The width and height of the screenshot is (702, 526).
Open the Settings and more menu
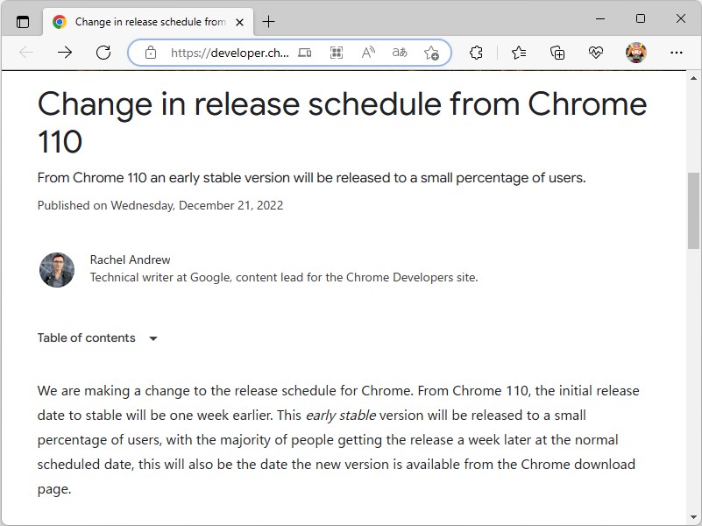pyautogui.click(x=676, y=53)
